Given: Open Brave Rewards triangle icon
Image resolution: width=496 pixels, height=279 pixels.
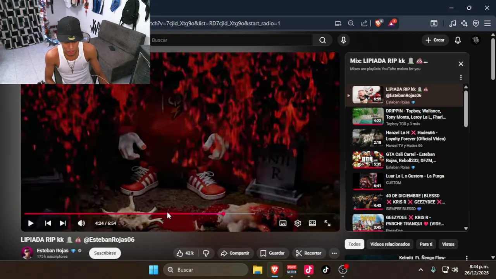Looking at the screenshot, I should pos(392,23).
